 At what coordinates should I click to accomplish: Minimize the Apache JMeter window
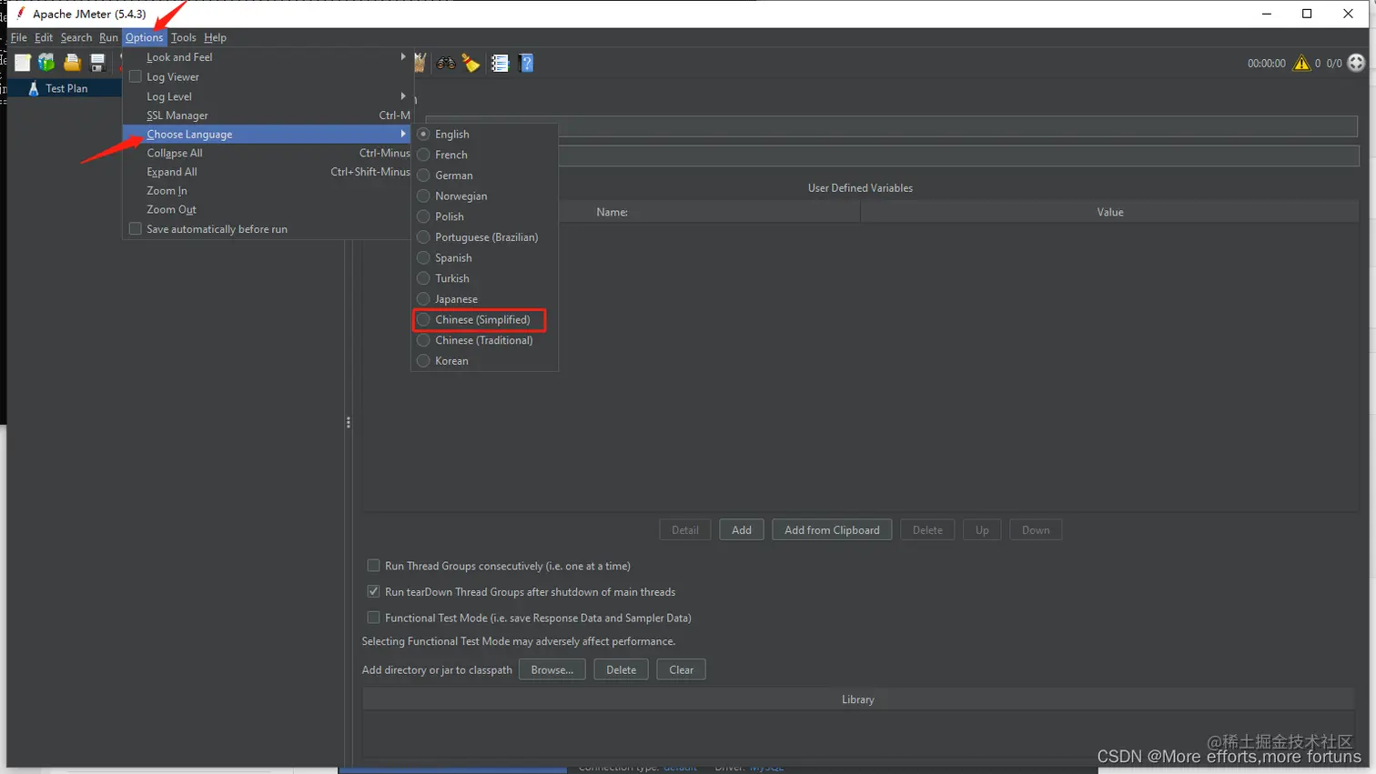1266,14
